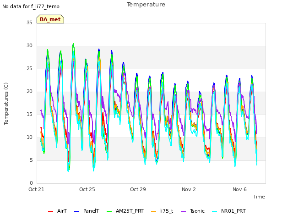Click the Time axis label

tap(259, 197)
